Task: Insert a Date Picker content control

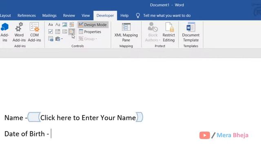Action: 72,31
